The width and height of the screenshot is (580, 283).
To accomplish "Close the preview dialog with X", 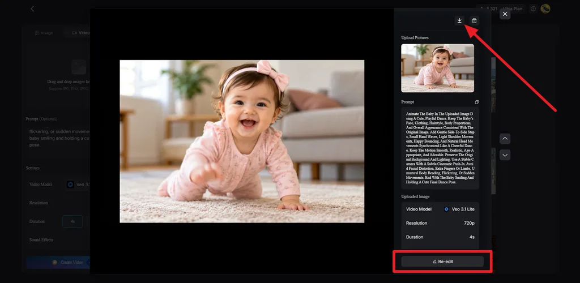I will [505, 14].
